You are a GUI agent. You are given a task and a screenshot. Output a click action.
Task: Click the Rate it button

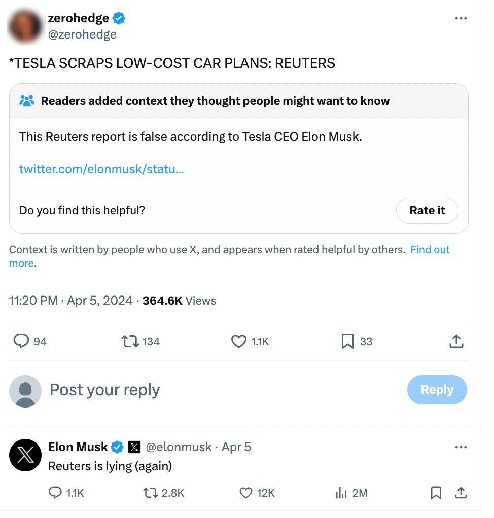[427, 210]
